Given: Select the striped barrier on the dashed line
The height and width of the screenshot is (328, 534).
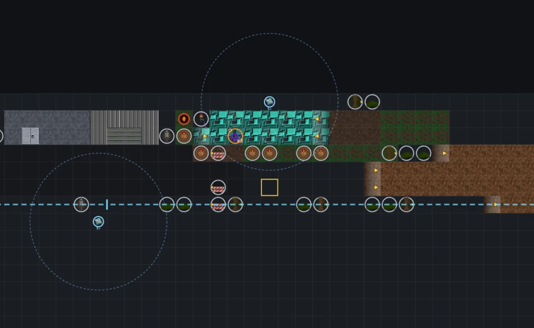Looking at the screenshot, I should (218, 204).
